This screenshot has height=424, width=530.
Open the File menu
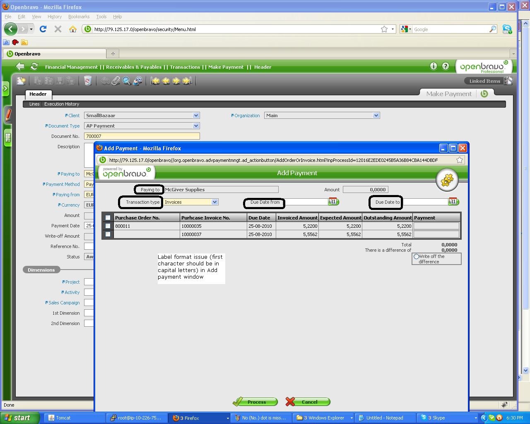8,17
